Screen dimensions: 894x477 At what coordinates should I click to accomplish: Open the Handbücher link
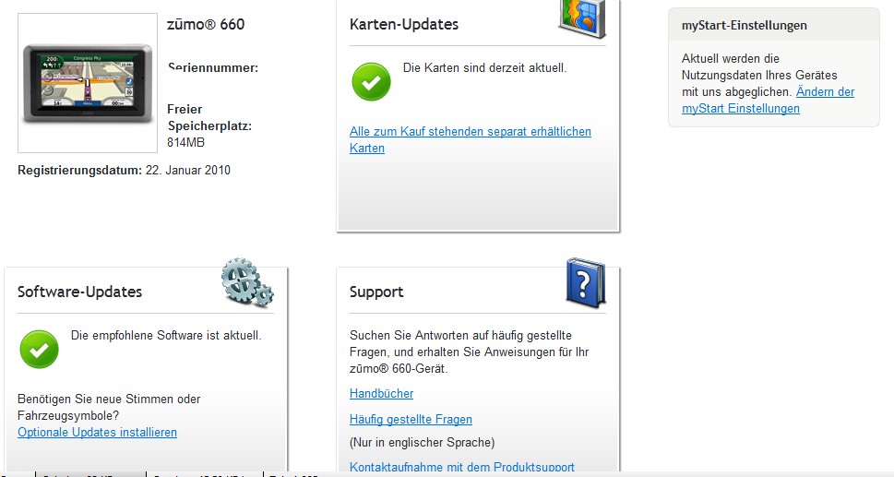(x=381, y=393)
